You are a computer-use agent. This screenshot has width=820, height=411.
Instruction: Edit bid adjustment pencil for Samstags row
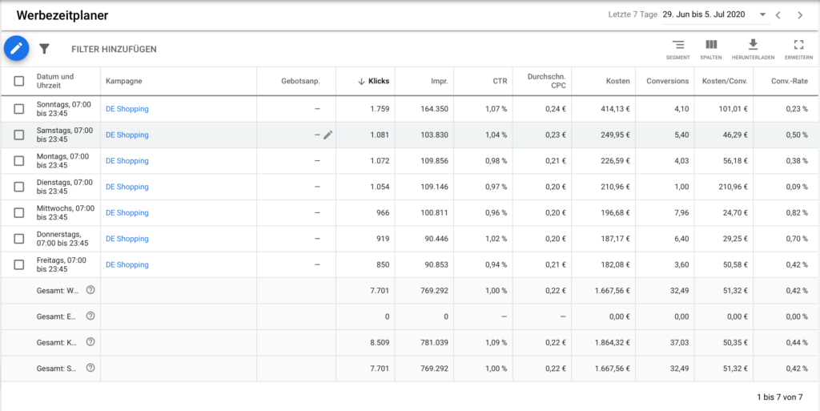(328, 135)
